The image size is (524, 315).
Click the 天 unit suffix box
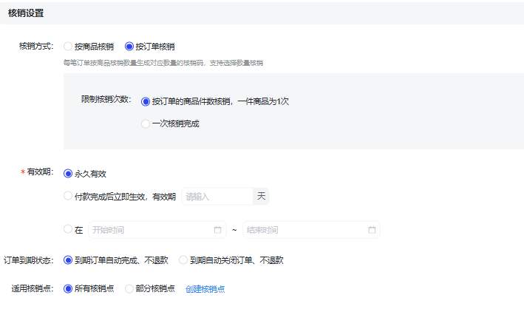[x=261, y=196]
